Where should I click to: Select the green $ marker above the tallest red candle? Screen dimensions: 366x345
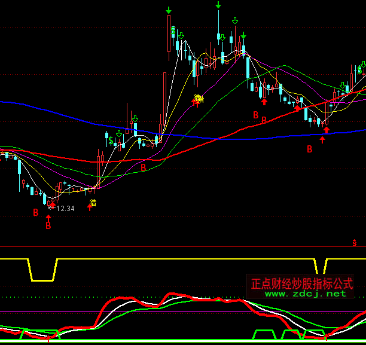[173, 30]
